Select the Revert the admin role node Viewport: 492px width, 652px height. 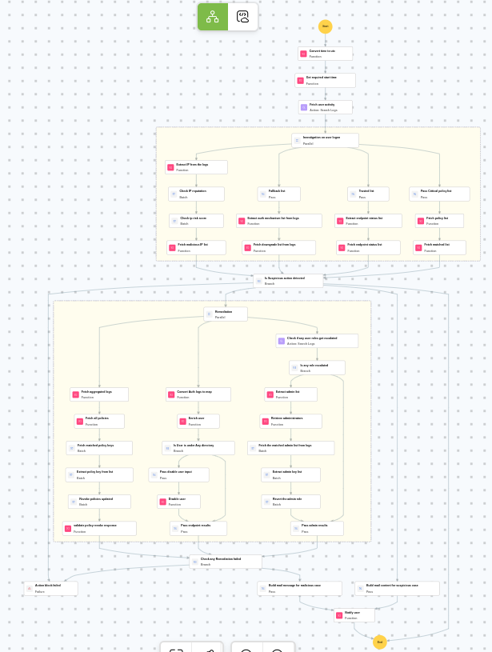click(x=290, y=502)
